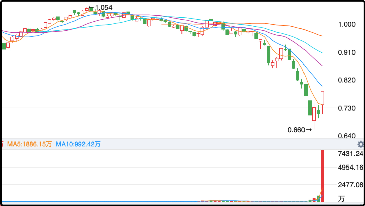The image size is (365, 206).
Task: Click the 0.910 price axis label
Action: click(347, 52)
